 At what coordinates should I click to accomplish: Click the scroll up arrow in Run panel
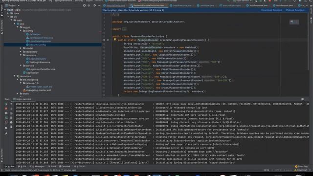click(11, 104)
